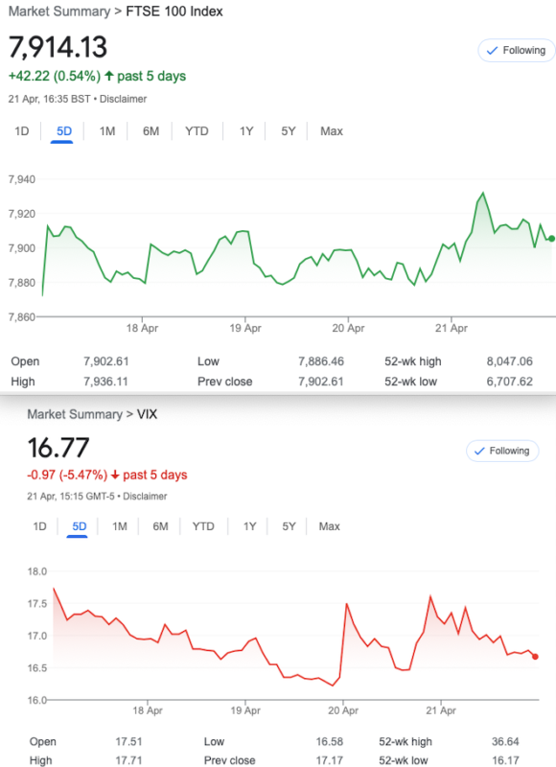The height and width of the screenshot is (767, 556).
Task: Switch FTSE 100 chart to 5Y range
Action: click(288, 131)
